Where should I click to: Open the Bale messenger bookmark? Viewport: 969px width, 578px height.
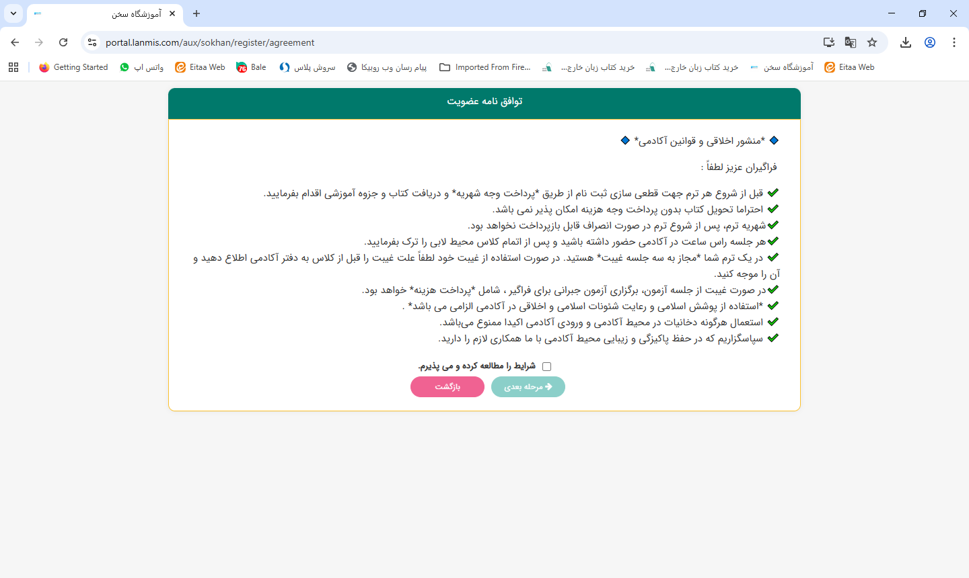point(250,67)
